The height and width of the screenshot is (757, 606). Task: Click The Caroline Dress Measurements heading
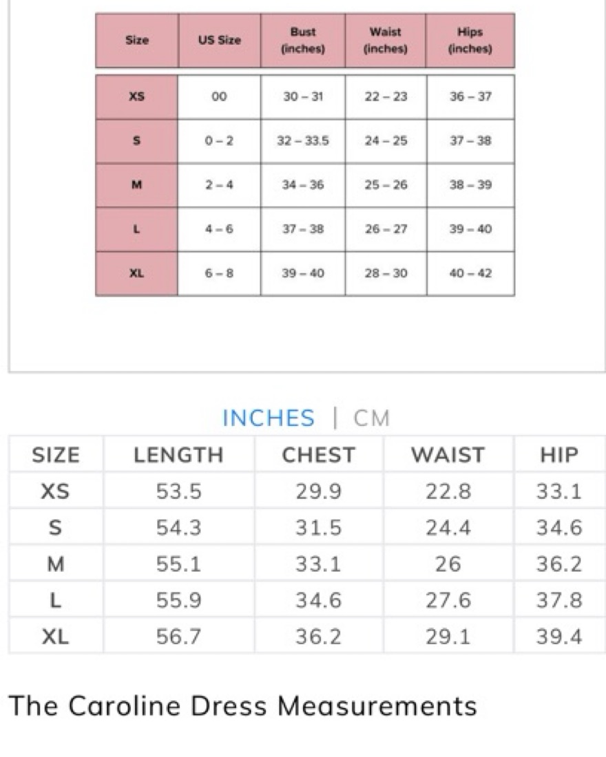point(242,706)
